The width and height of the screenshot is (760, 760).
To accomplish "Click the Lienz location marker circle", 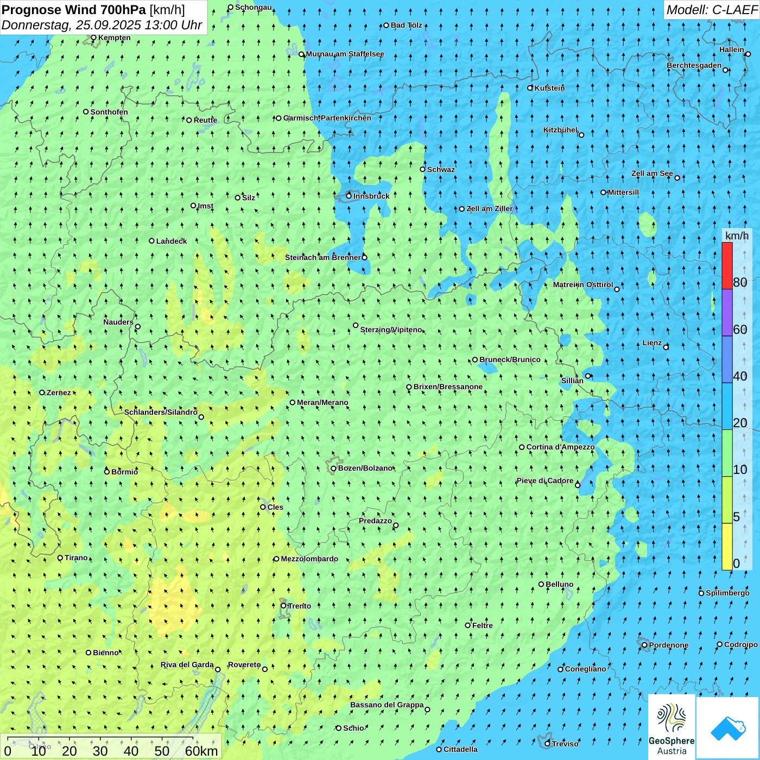I will point(666,347).
